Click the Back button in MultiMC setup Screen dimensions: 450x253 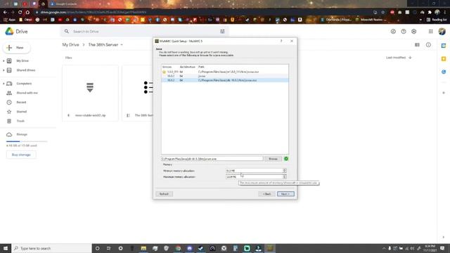point(266,194)
